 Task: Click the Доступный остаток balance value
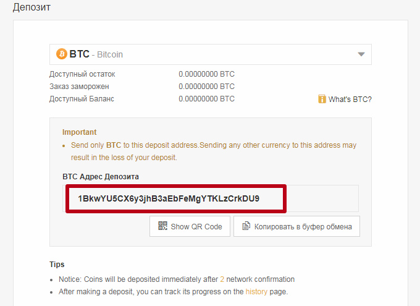click(206, 74)
